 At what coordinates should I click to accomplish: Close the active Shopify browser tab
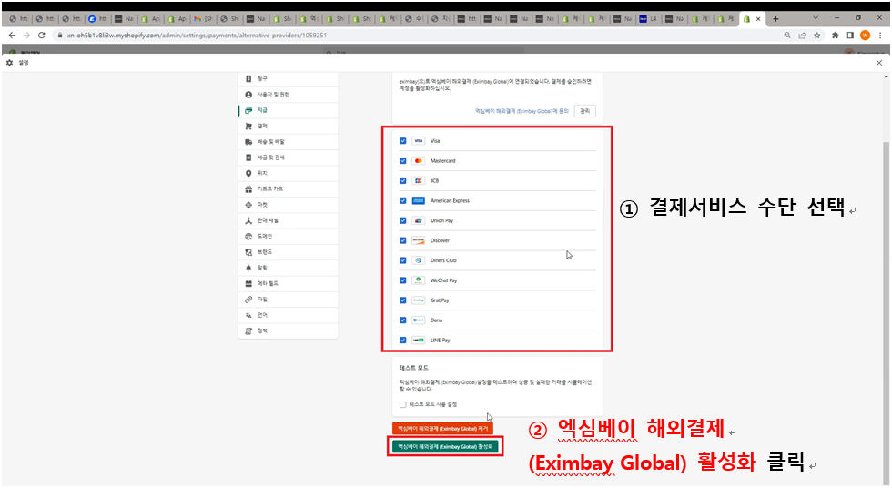click(x=758, y=19)
